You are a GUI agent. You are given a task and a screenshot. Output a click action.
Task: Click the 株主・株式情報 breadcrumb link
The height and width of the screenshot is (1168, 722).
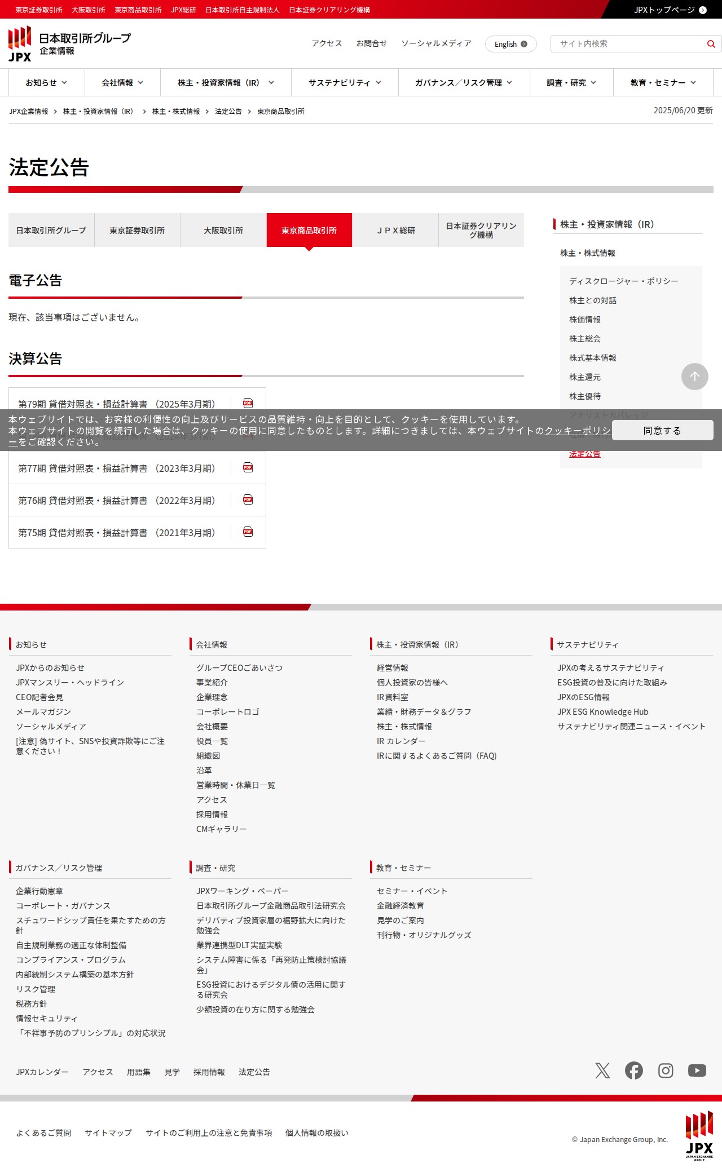176,112
